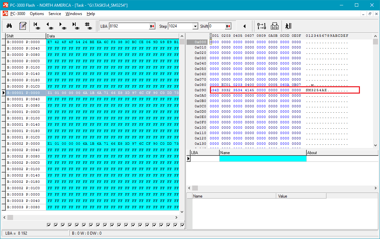
Task: Click the PC-3000 Flash title bar icon
Action: tap(5, 5)
